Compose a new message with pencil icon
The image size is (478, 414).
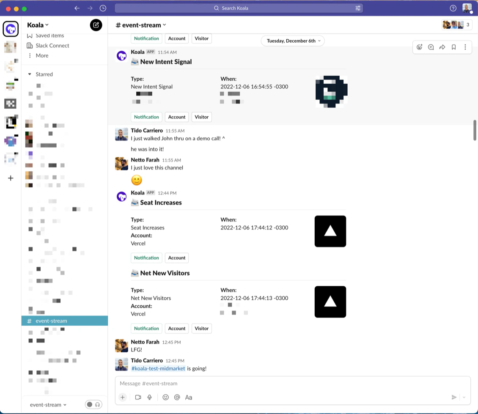pos(96,25)
